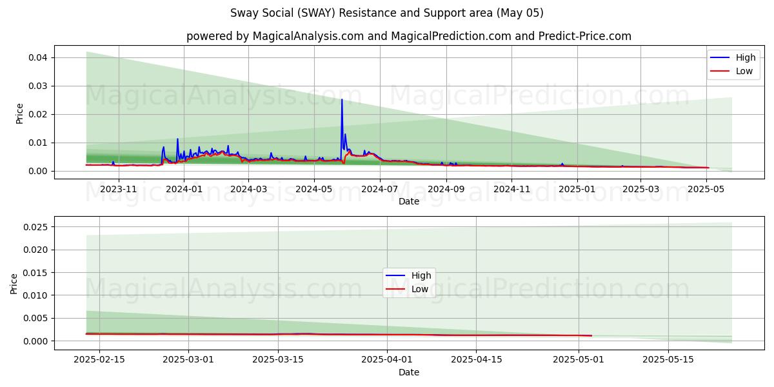
Task: Click the bottom chart y-axis value '0.005'
Action: pos(35,318)
